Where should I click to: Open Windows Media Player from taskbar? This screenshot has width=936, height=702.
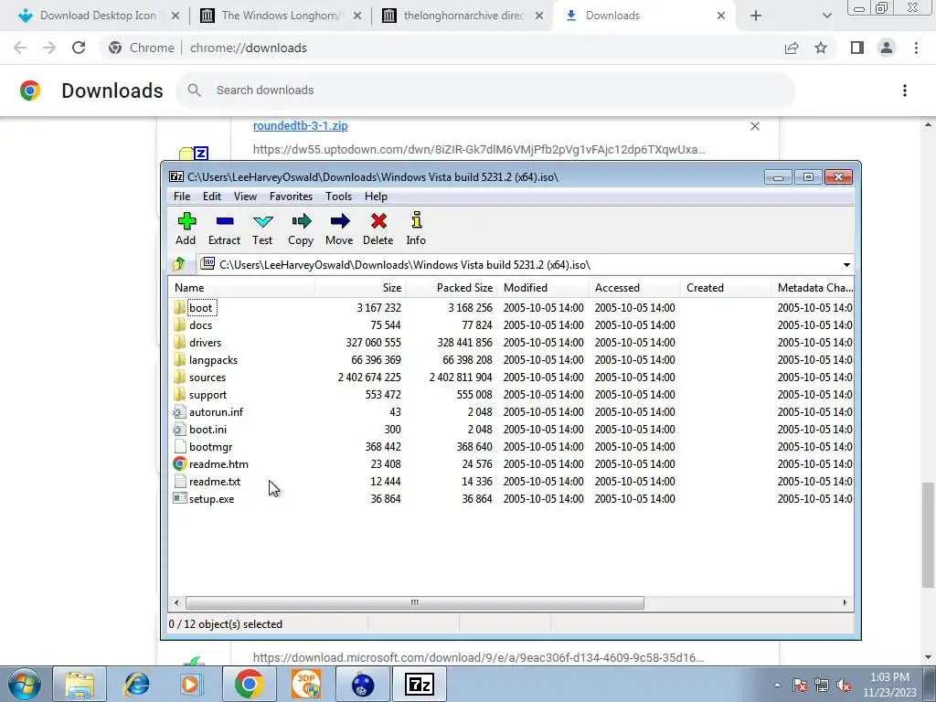[x=193, y=684]
